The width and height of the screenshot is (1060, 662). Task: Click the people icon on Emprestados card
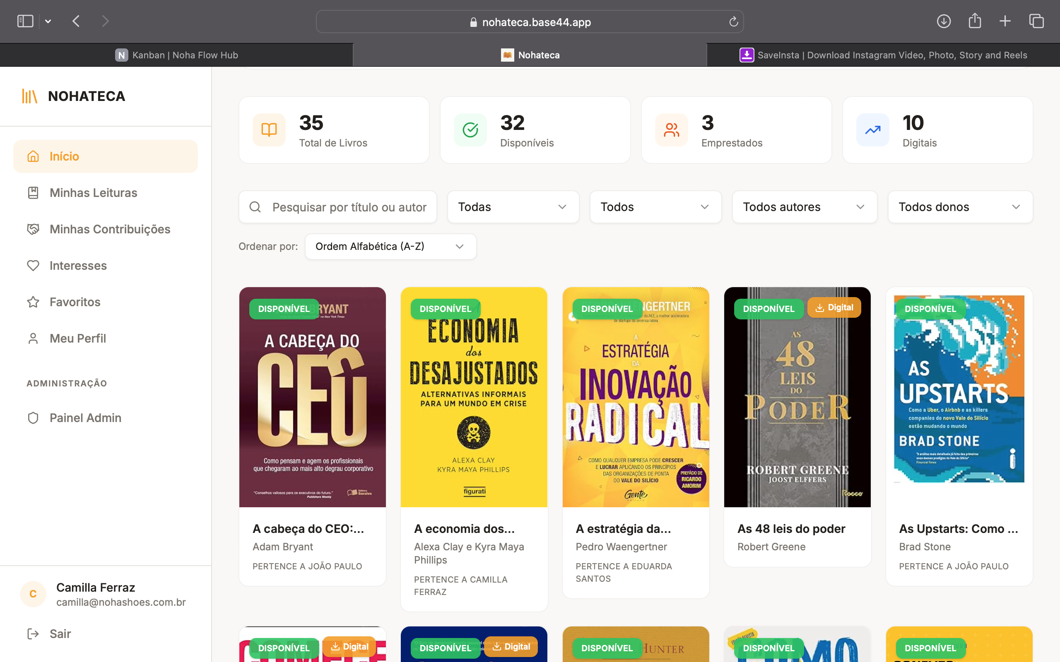click(672, 130)
